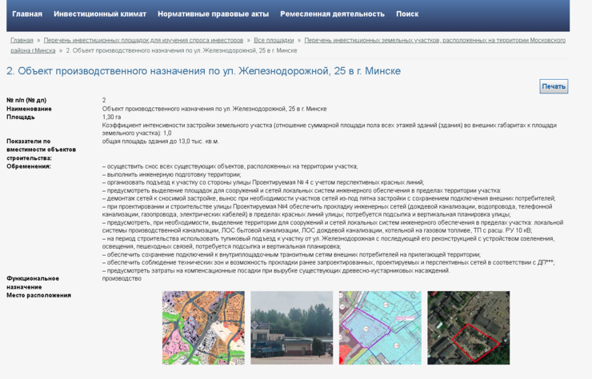Open the Все площадки breadcrumb link
Viewport: 592px width, 379px height.
(x=274, y=40)
